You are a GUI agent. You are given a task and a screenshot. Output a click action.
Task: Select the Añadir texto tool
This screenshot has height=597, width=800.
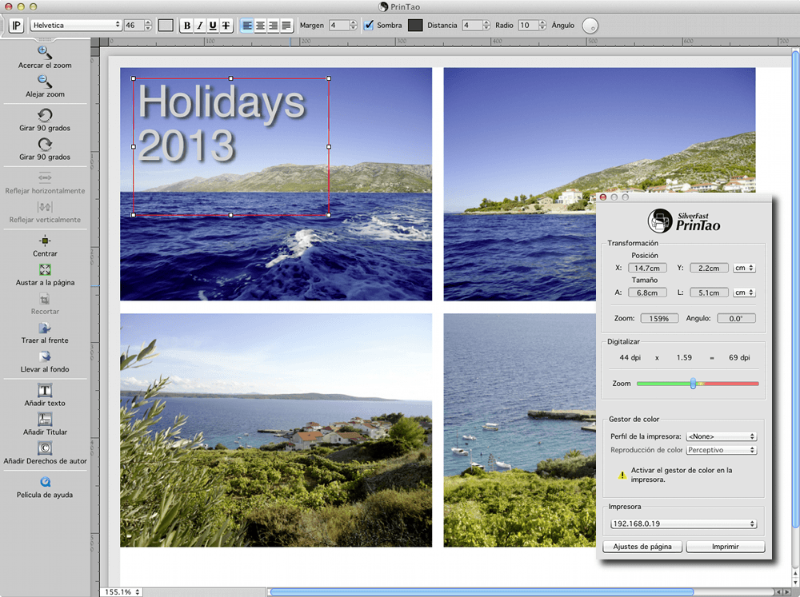[45, 391]
